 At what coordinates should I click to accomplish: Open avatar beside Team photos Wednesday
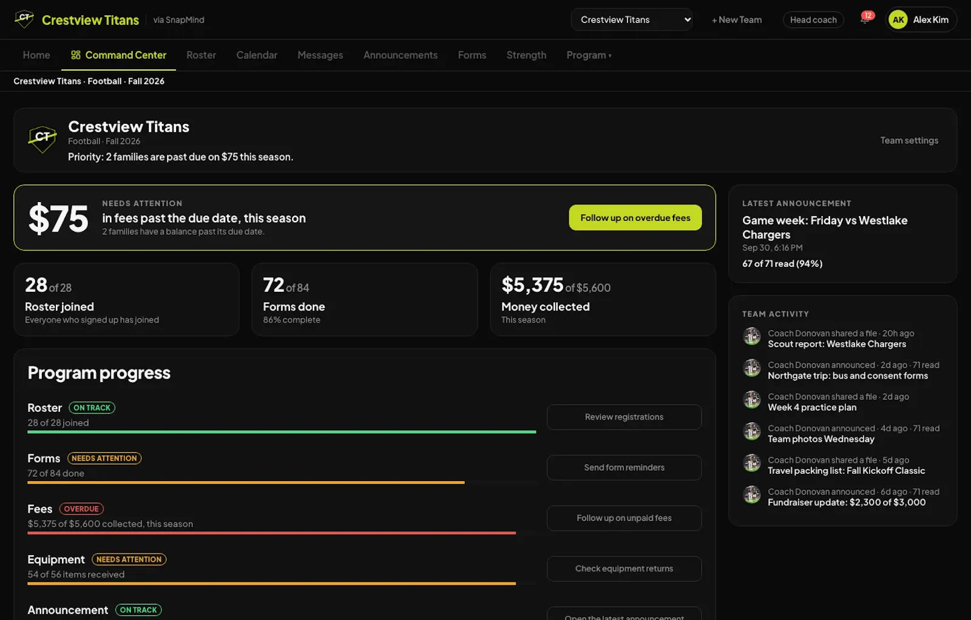pos(752,431)
